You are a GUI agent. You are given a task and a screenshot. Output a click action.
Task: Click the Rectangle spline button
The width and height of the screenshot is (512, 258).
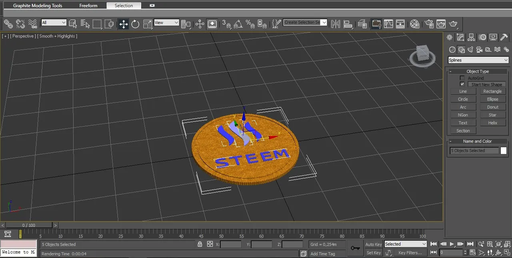coord(492,91)
